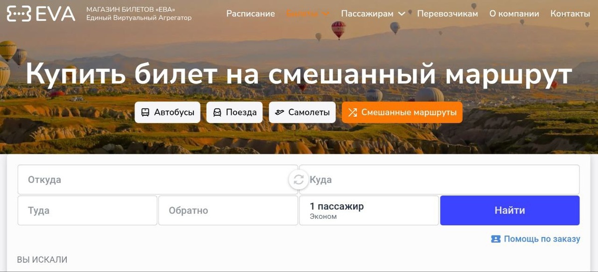Viewport: 598px width, 272px height.
Task: Open the Расписание menu item
Action: tap(251, 14)
